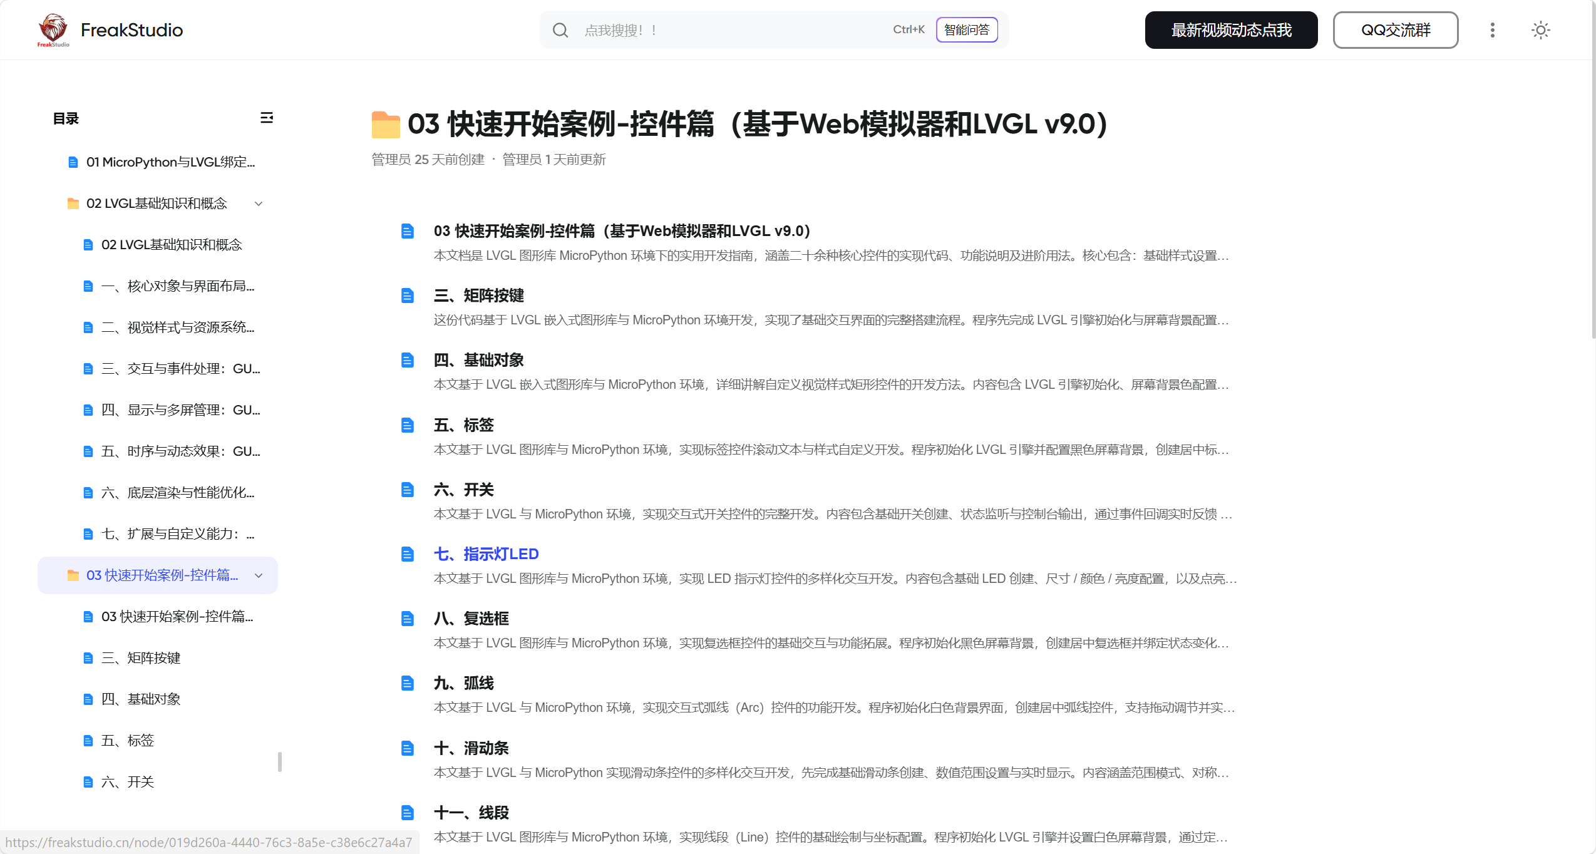This screenshot has width=1596, height=854.
Task: Collapse the 03 快速开始案例-控件篇 folder chevron
Action: (259, 575)
